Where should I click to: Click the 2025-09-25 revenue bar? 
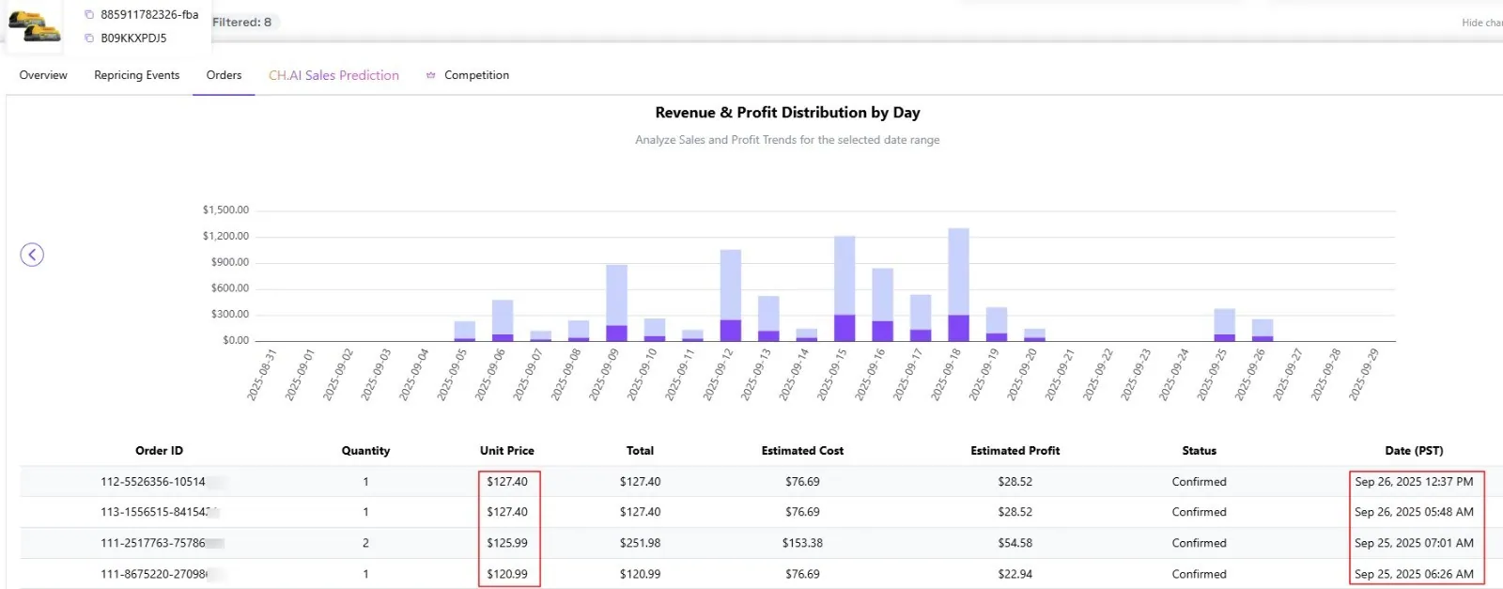tap(1224, 325)
